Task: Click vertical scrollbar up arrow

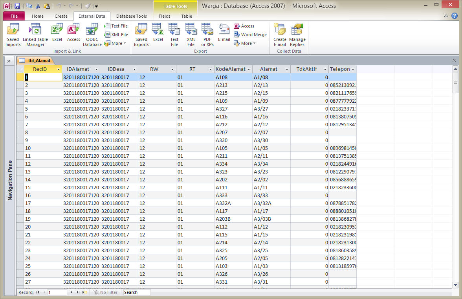Action: [456, 69]
